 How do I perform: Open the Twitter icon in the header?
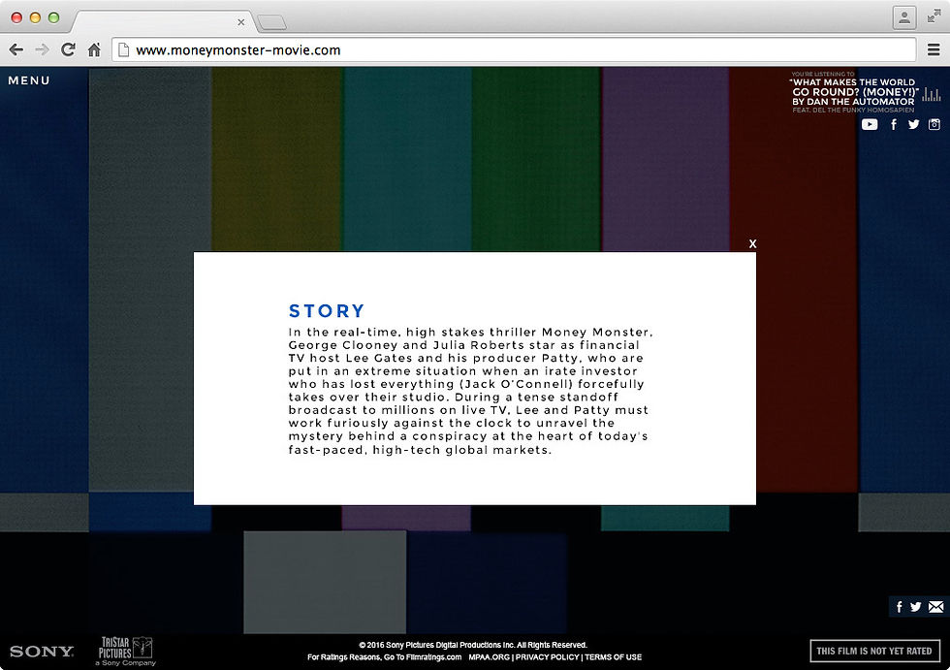913,124
